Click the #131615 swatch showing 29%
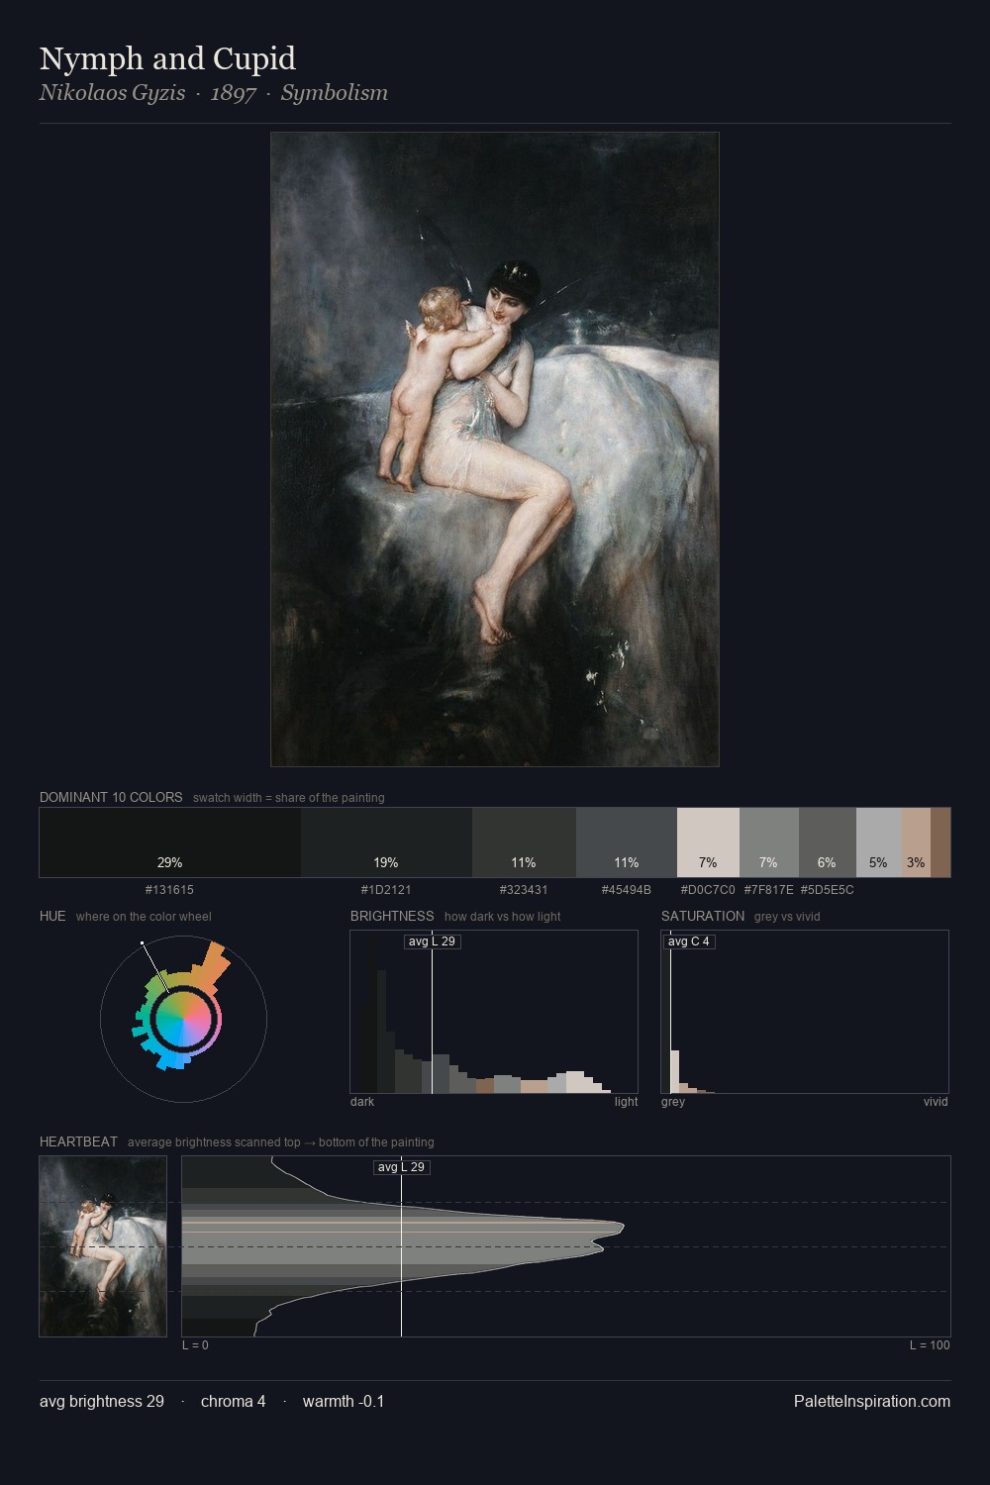Viewport: 990px width, 1485px height. pos(170,842)
